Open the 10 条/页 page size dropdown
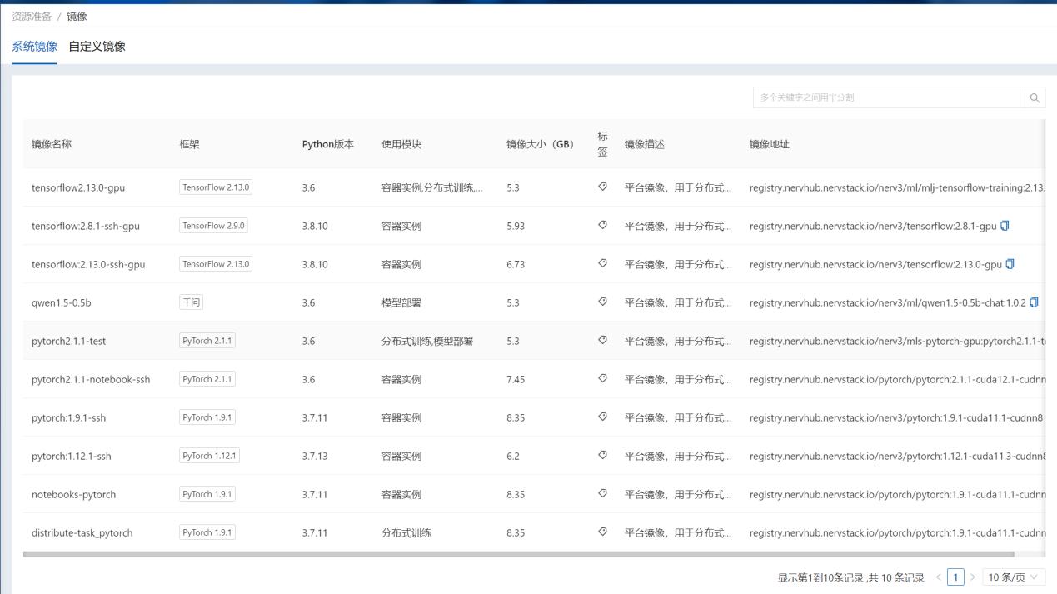Screen dimensions: 1057x594 (1014, 577)
